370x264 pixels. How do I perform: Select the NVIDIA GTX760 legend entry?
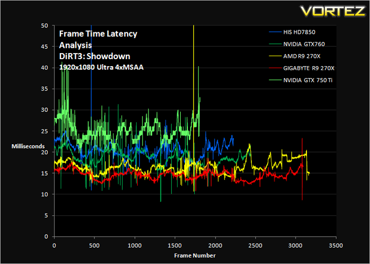click(297, 44)
